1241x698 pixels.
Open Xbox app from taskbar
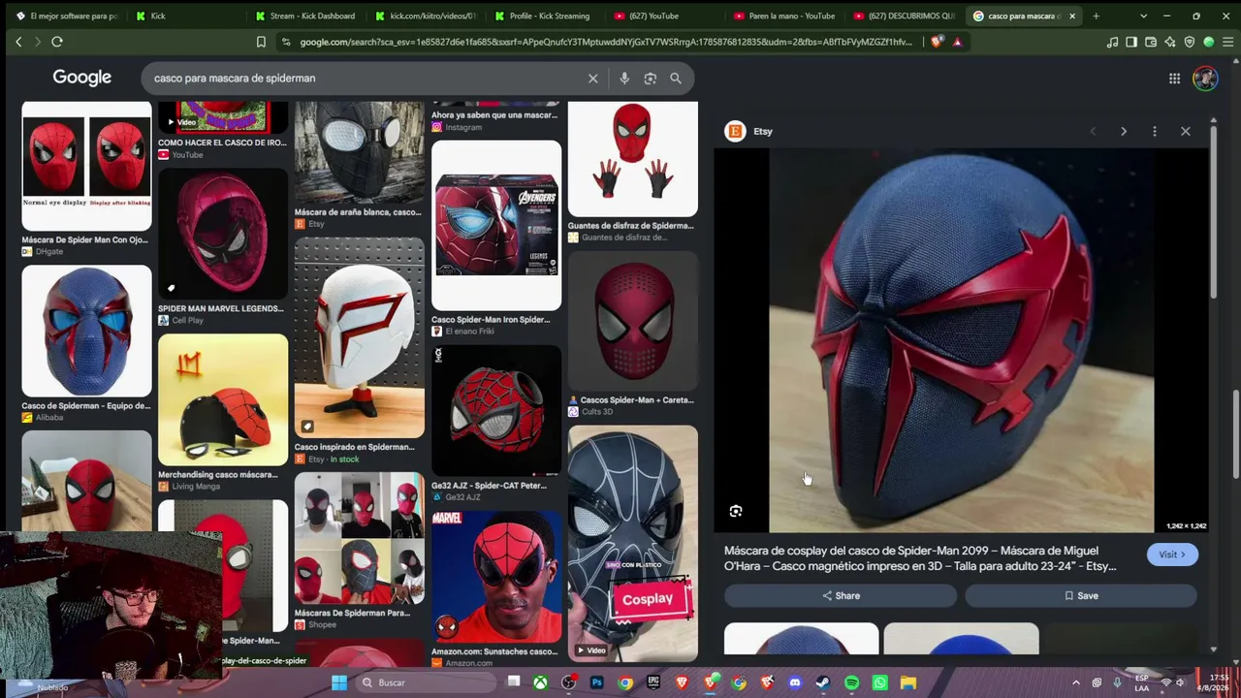(x=540, y=682)
